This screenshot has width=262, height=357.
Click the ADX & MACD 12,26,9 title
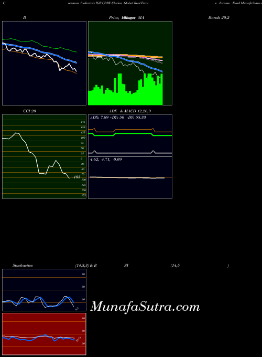(130, 111)
